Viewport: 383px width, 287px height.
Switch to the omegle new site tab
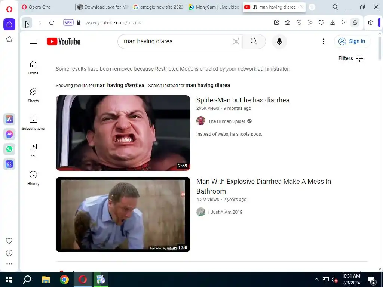click(159, 7)
